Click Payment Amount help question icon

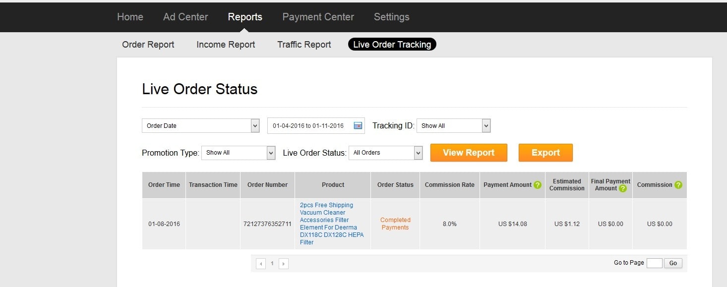pos(537,185)
